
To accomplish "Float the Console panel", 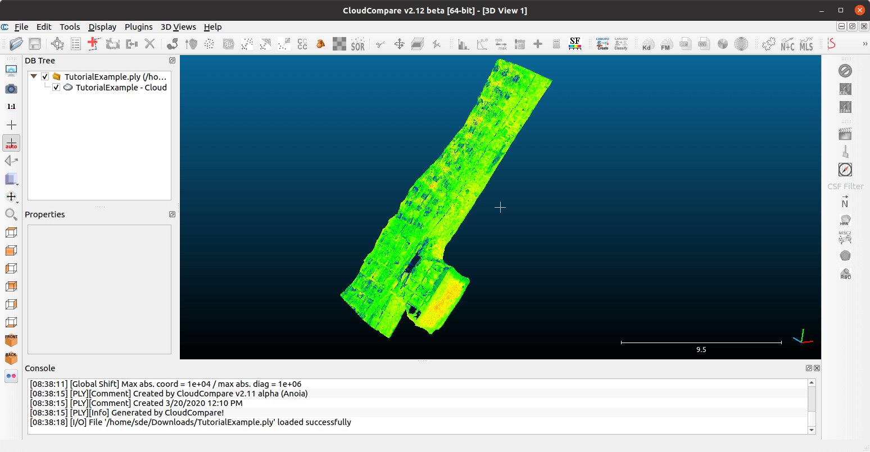I will pyautogui.click(x=809, y=368).
